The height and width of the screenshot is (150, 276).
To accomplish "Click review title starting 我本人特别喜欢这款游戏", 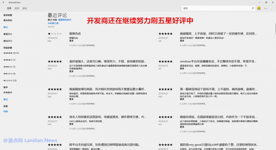I will point(108,117).
